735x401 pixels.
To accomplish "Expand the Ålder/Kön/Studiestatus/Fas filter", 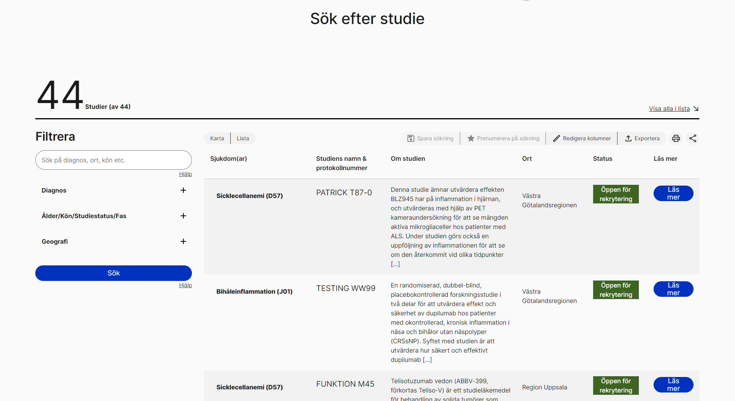I will coord(183,216).
